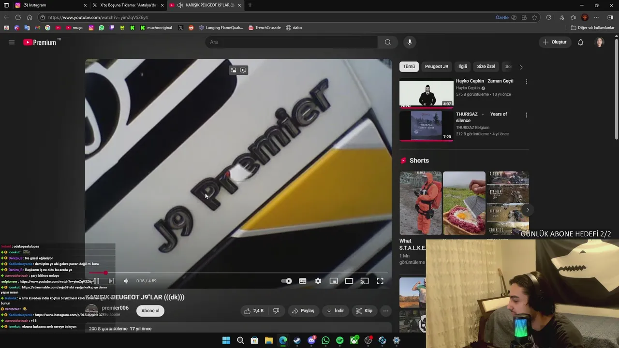Open premier006 channel link

(x=115, y=308)
